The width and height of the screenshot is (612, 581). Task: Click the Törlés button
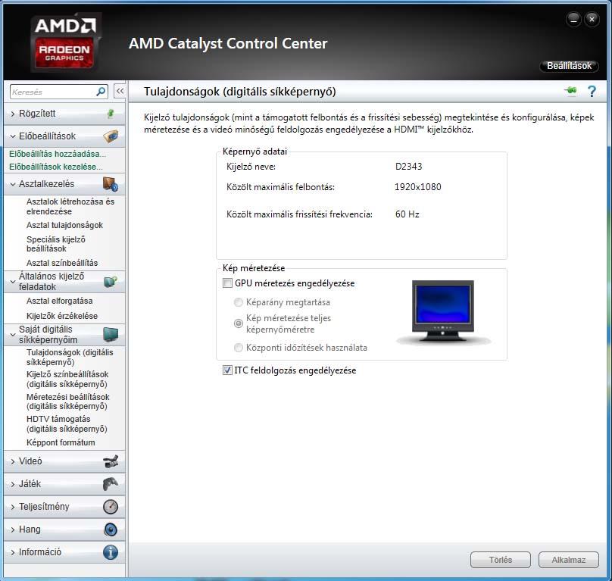[501, 560]
